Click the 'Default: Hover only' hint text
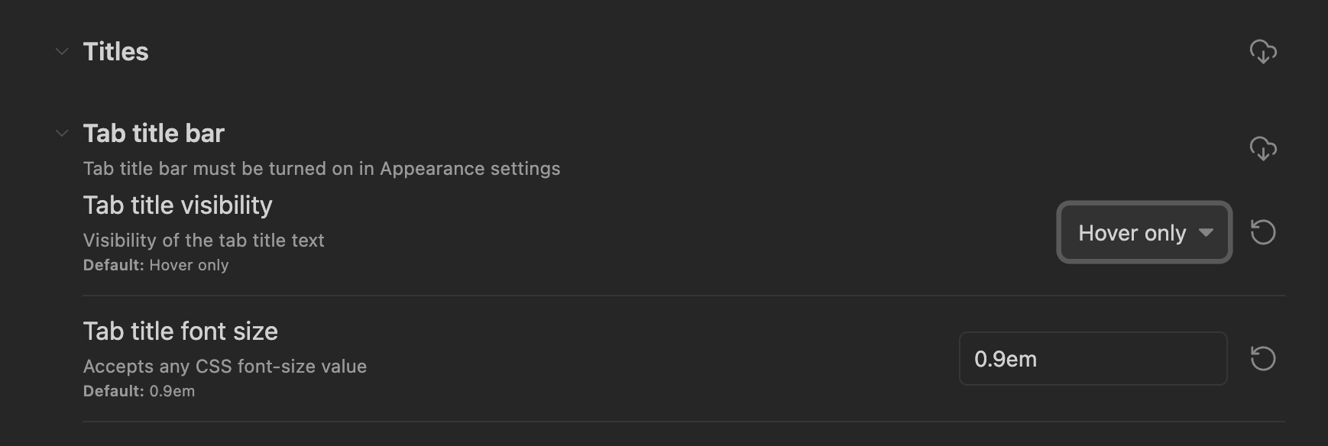 click(x=156, y=265)
